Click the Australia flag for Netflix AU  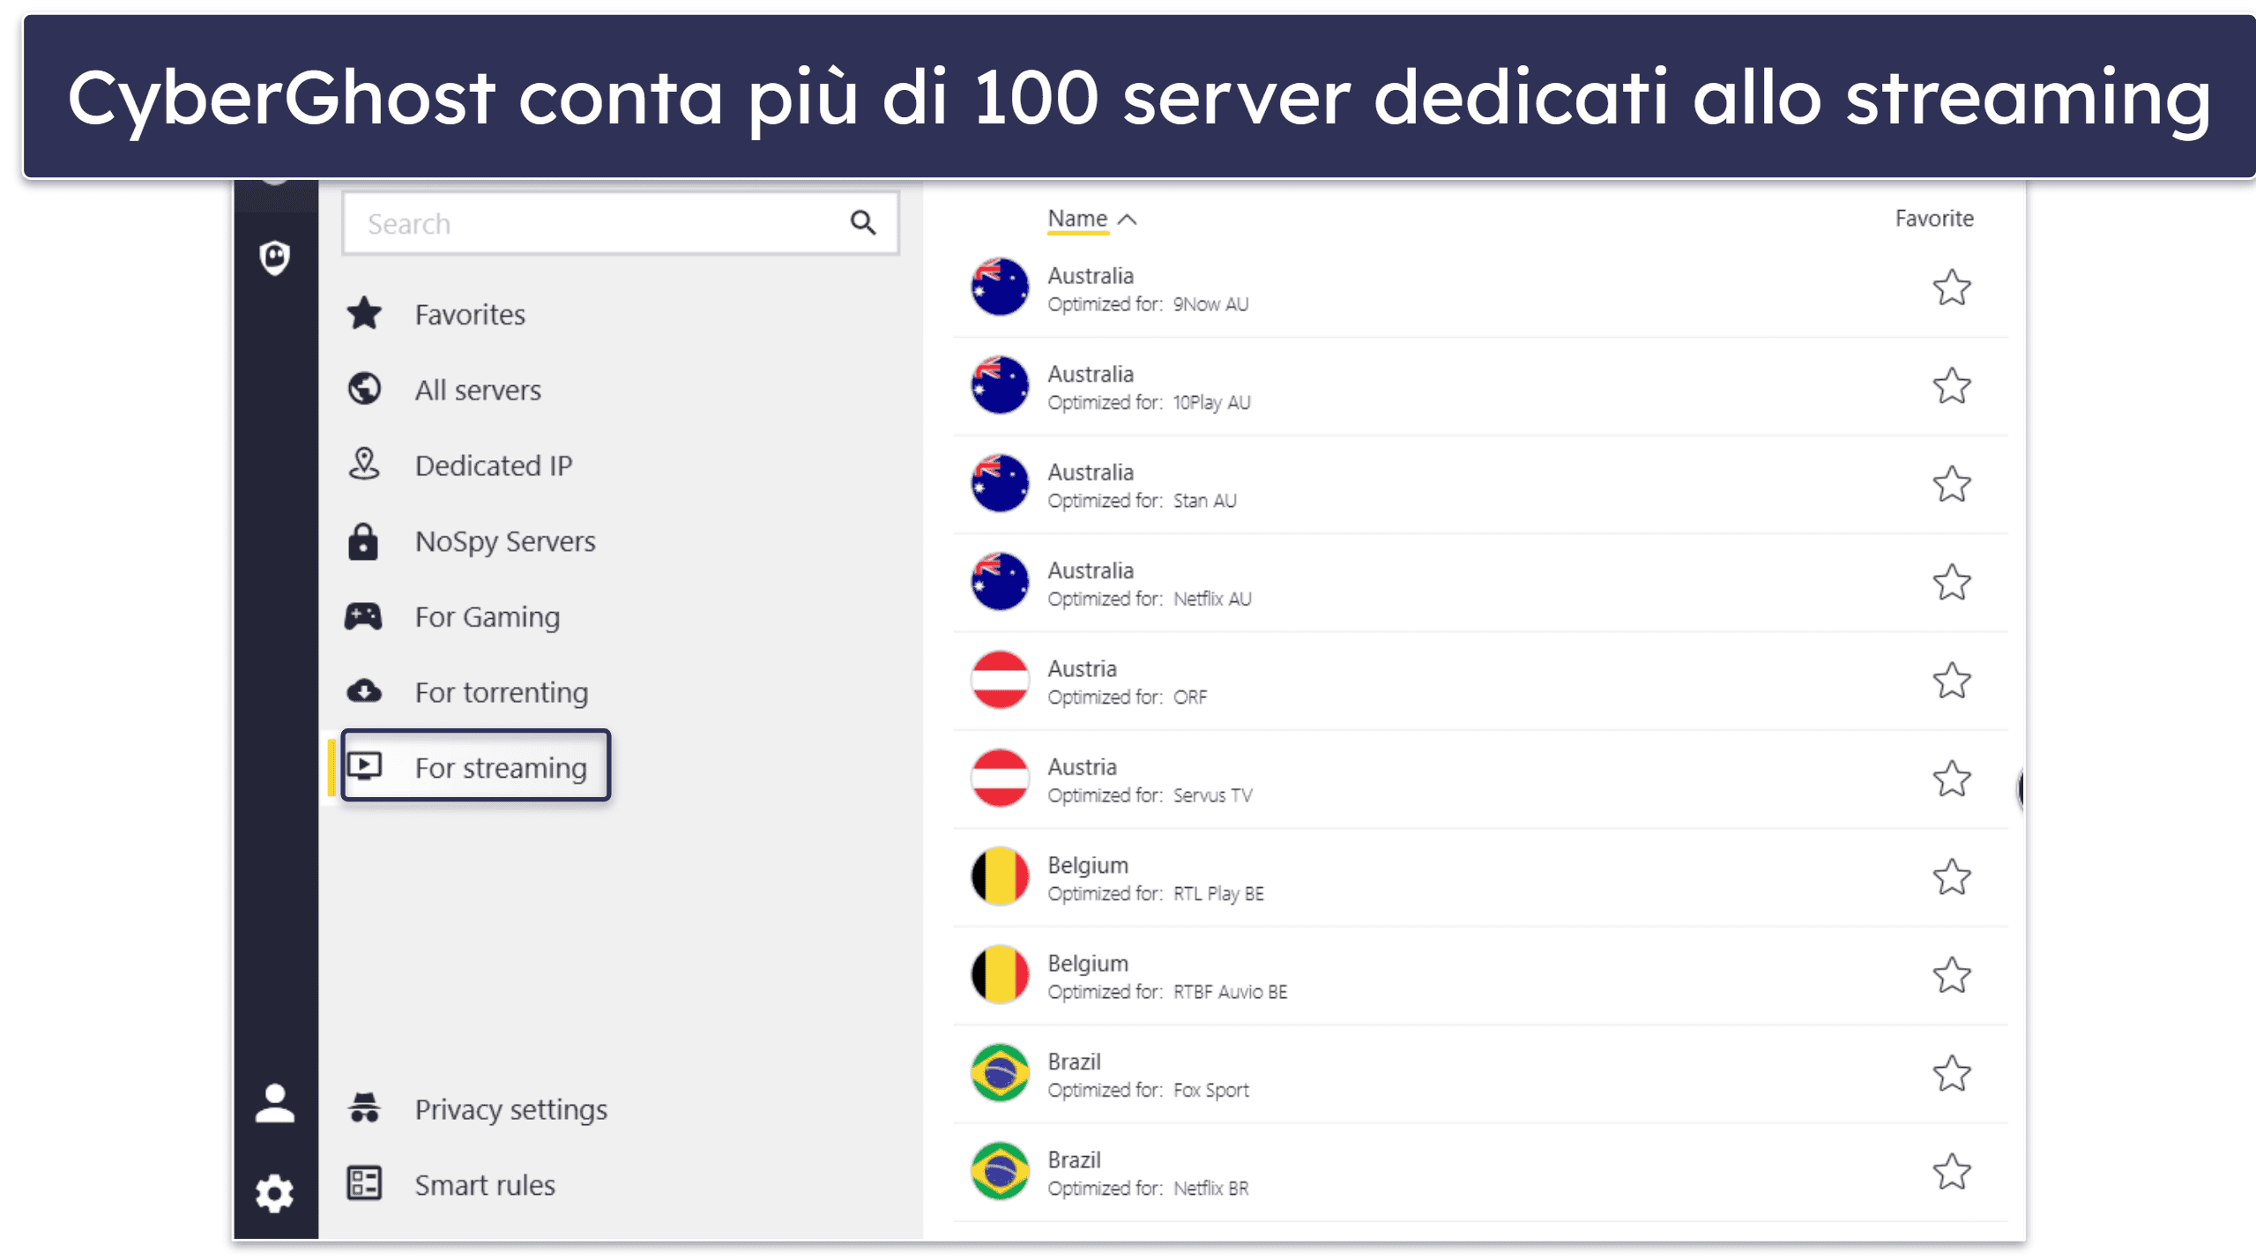coord(1000,582)
